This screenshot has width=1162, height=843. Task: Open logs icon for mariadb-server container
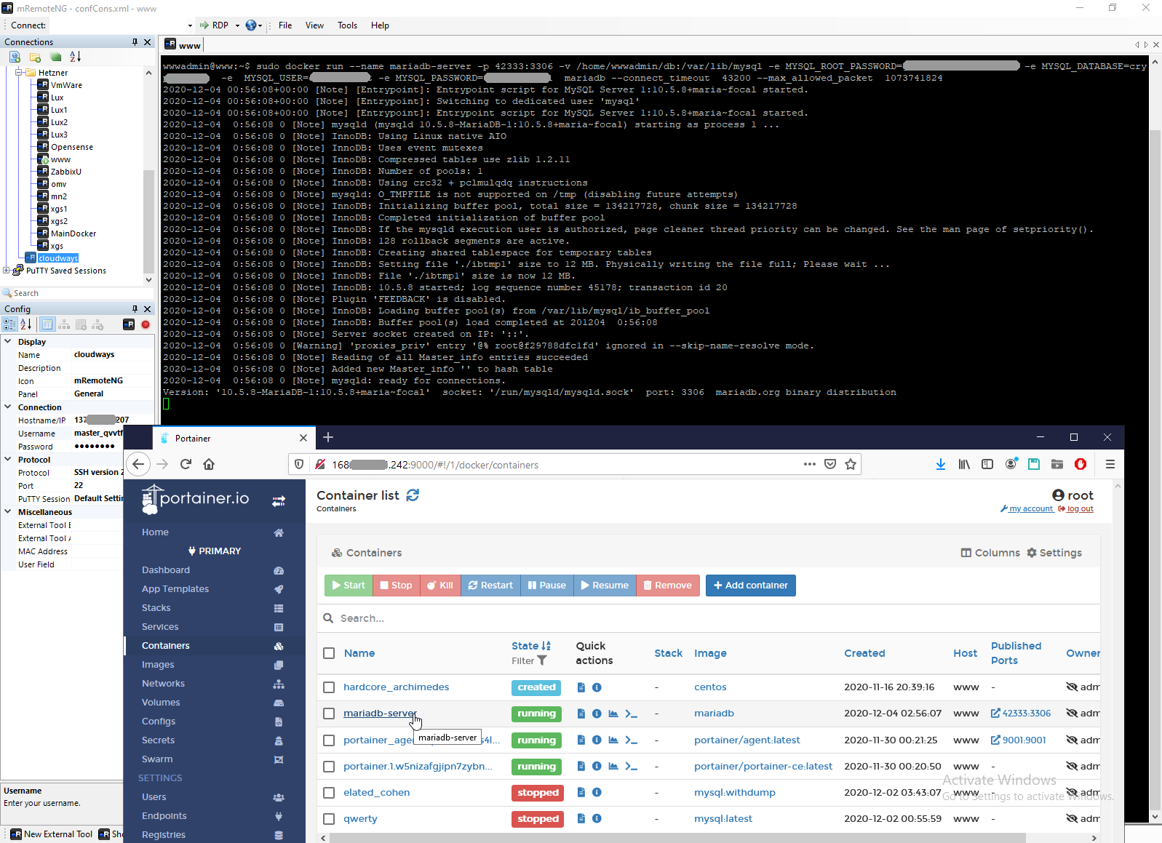tap(581, 714)
